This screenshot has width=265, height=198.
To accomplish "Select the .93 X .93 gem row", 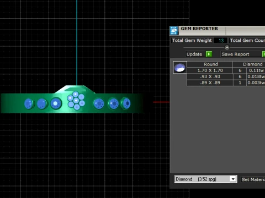I will click(226, 76).
